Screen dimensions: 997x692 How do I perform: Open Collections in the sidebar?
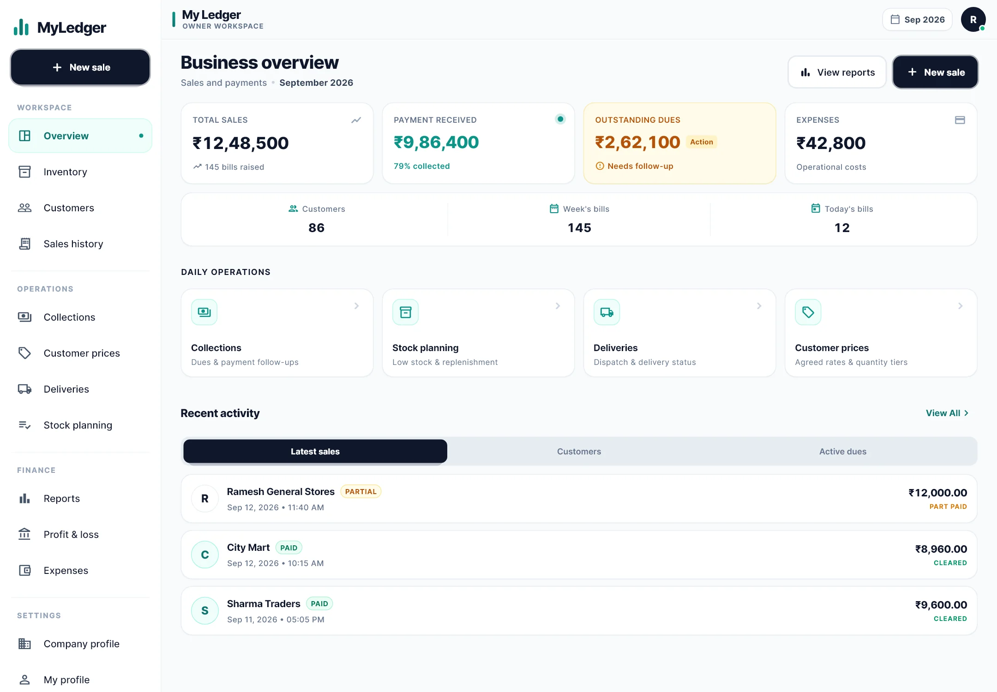point(80,317)
